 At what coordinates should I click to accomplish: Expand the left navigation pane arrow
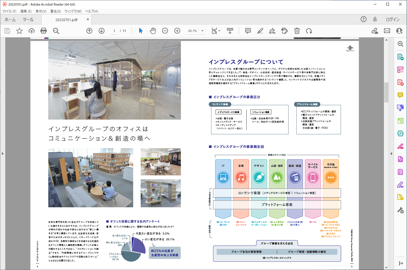point(2,153)
